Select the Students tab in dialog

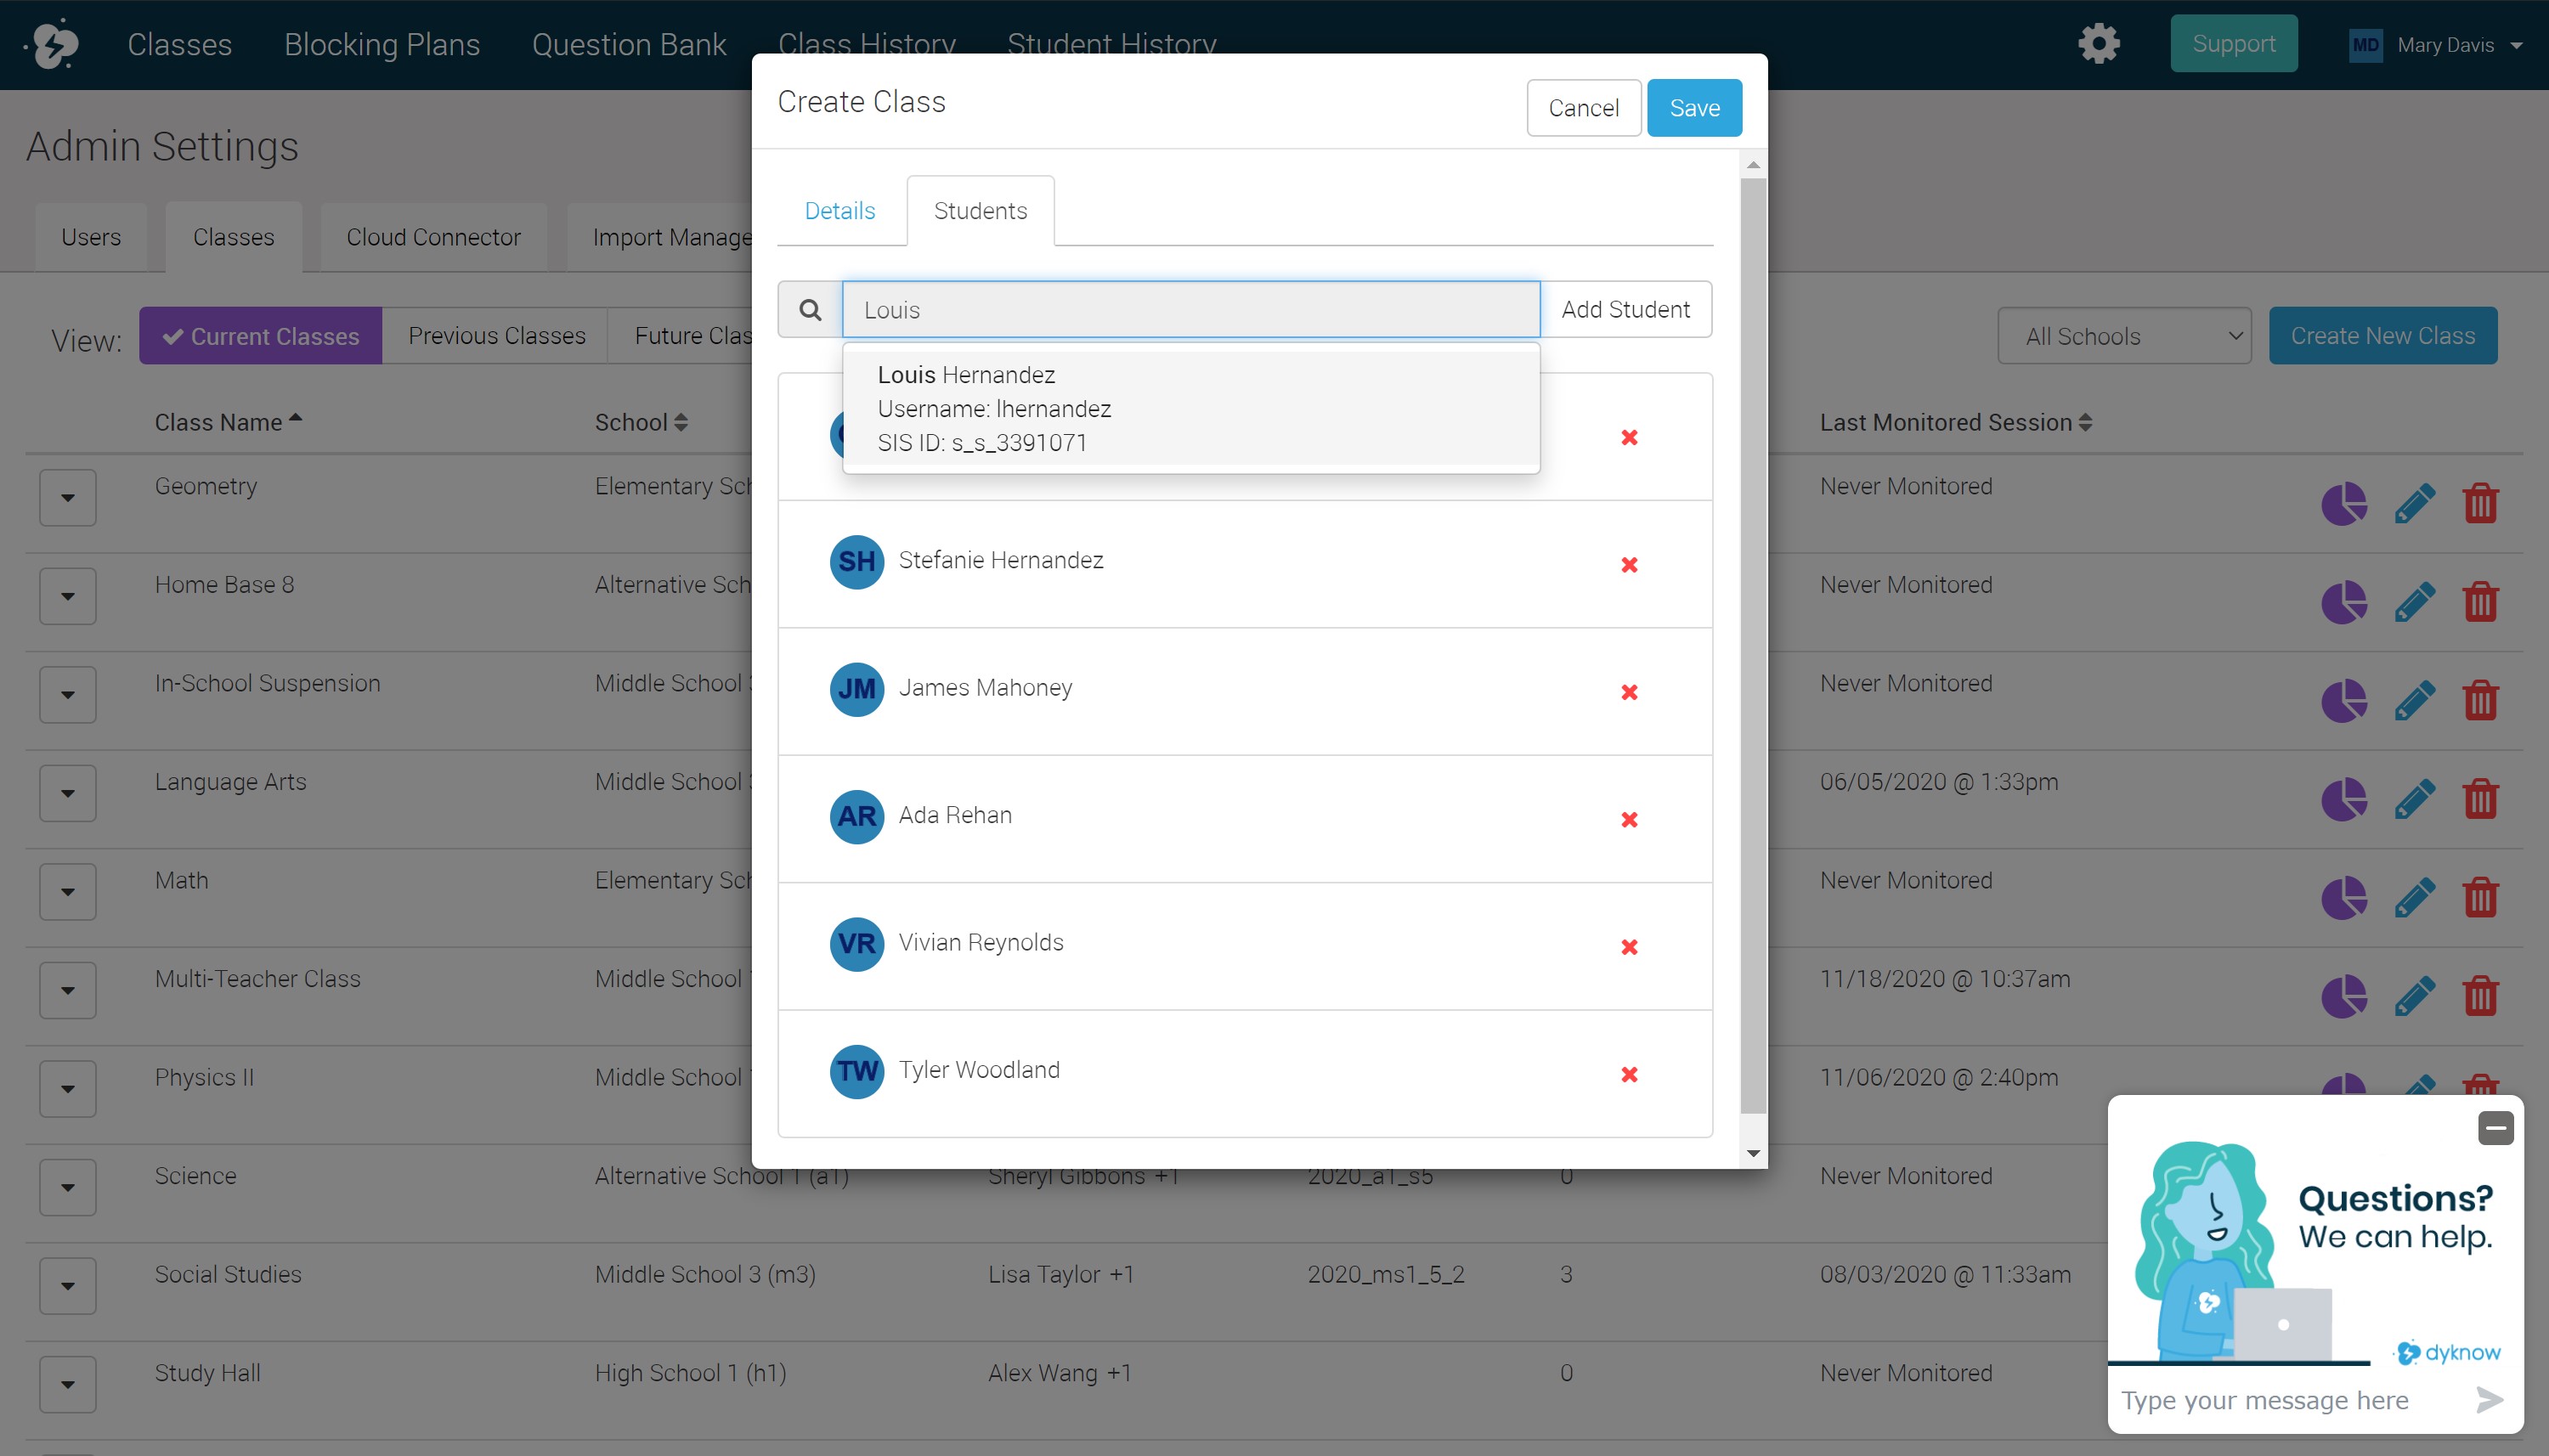tap(980, 211)
